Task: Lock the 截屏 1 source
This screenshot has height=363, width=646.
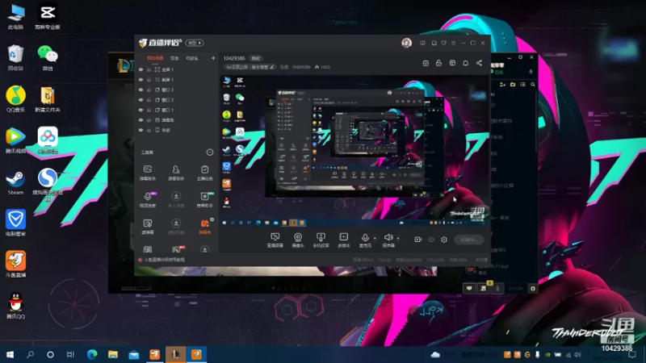Action: tap(149, 80)
